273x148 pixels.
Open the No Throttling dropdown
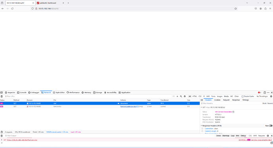tap(262, 96)
